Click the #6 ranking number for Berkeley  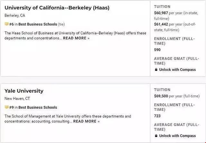point(12,24)
